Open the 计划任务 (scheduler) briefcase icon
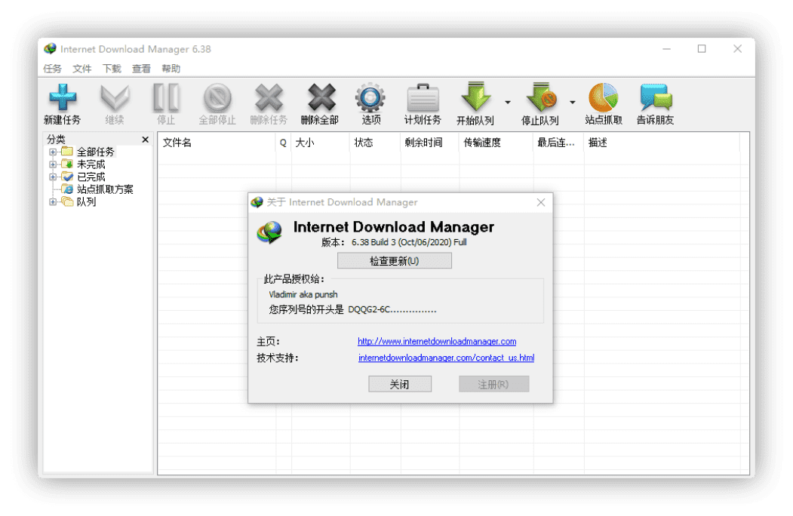This screenshot has height=516, width=793. click(423, 97)
